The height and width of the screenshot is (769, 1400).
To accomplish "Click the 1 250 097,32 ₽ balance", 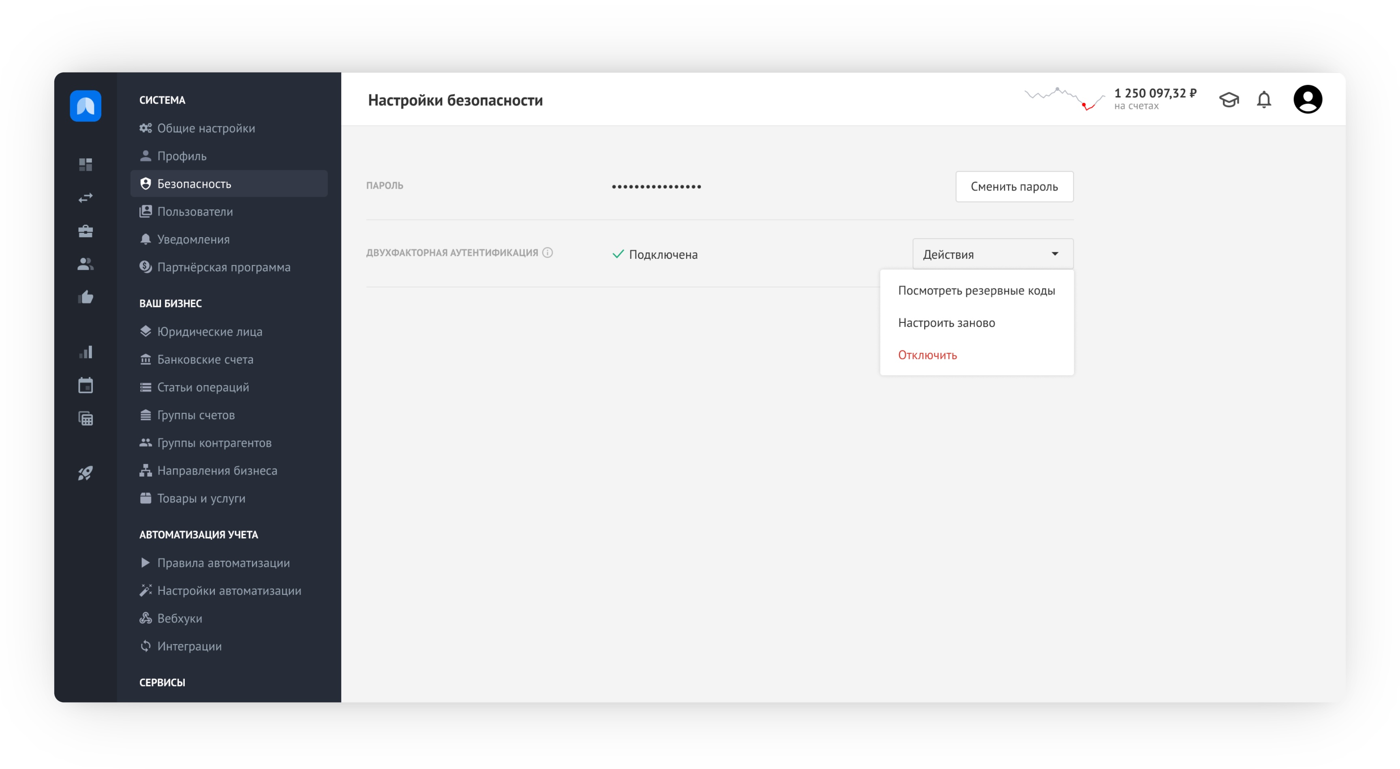I will coord(1155,94).
